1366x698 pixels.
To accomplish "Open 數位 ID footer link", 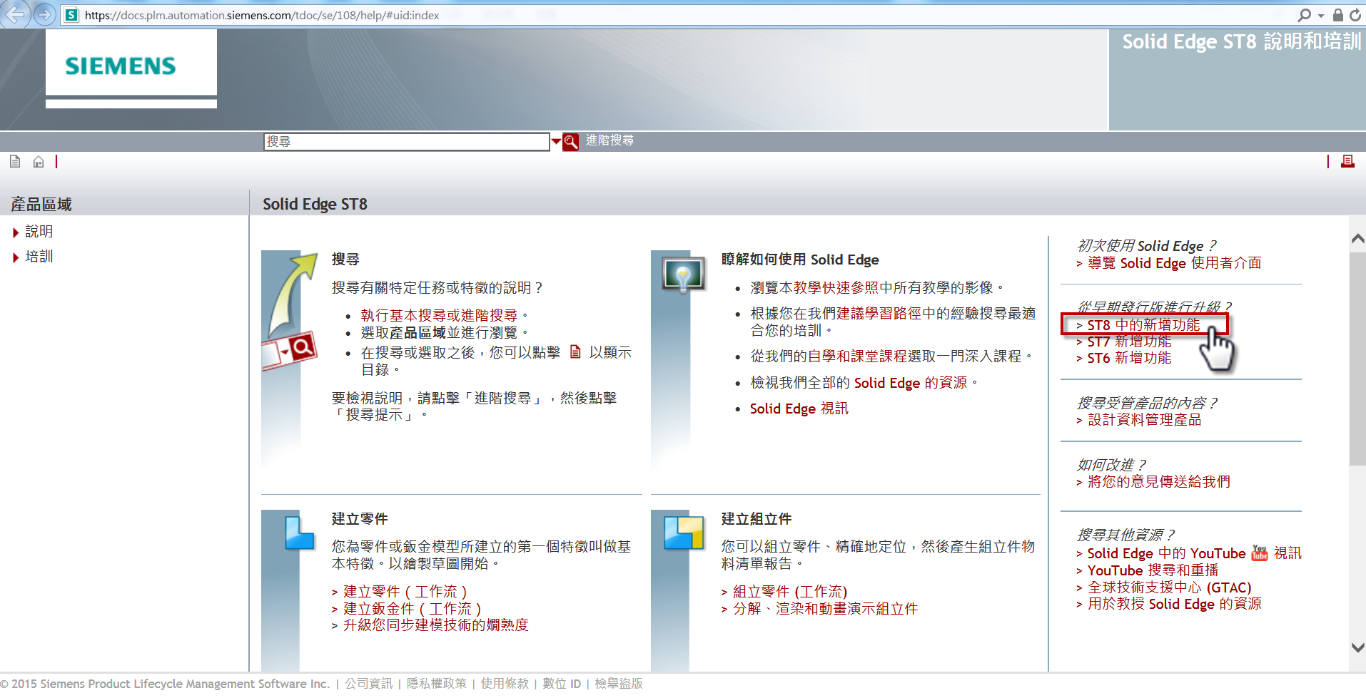I will 562,684.
